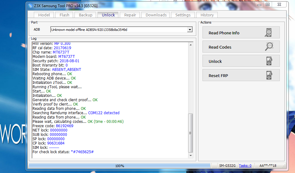Click the Verify proof by client line

tap(55, 104)
